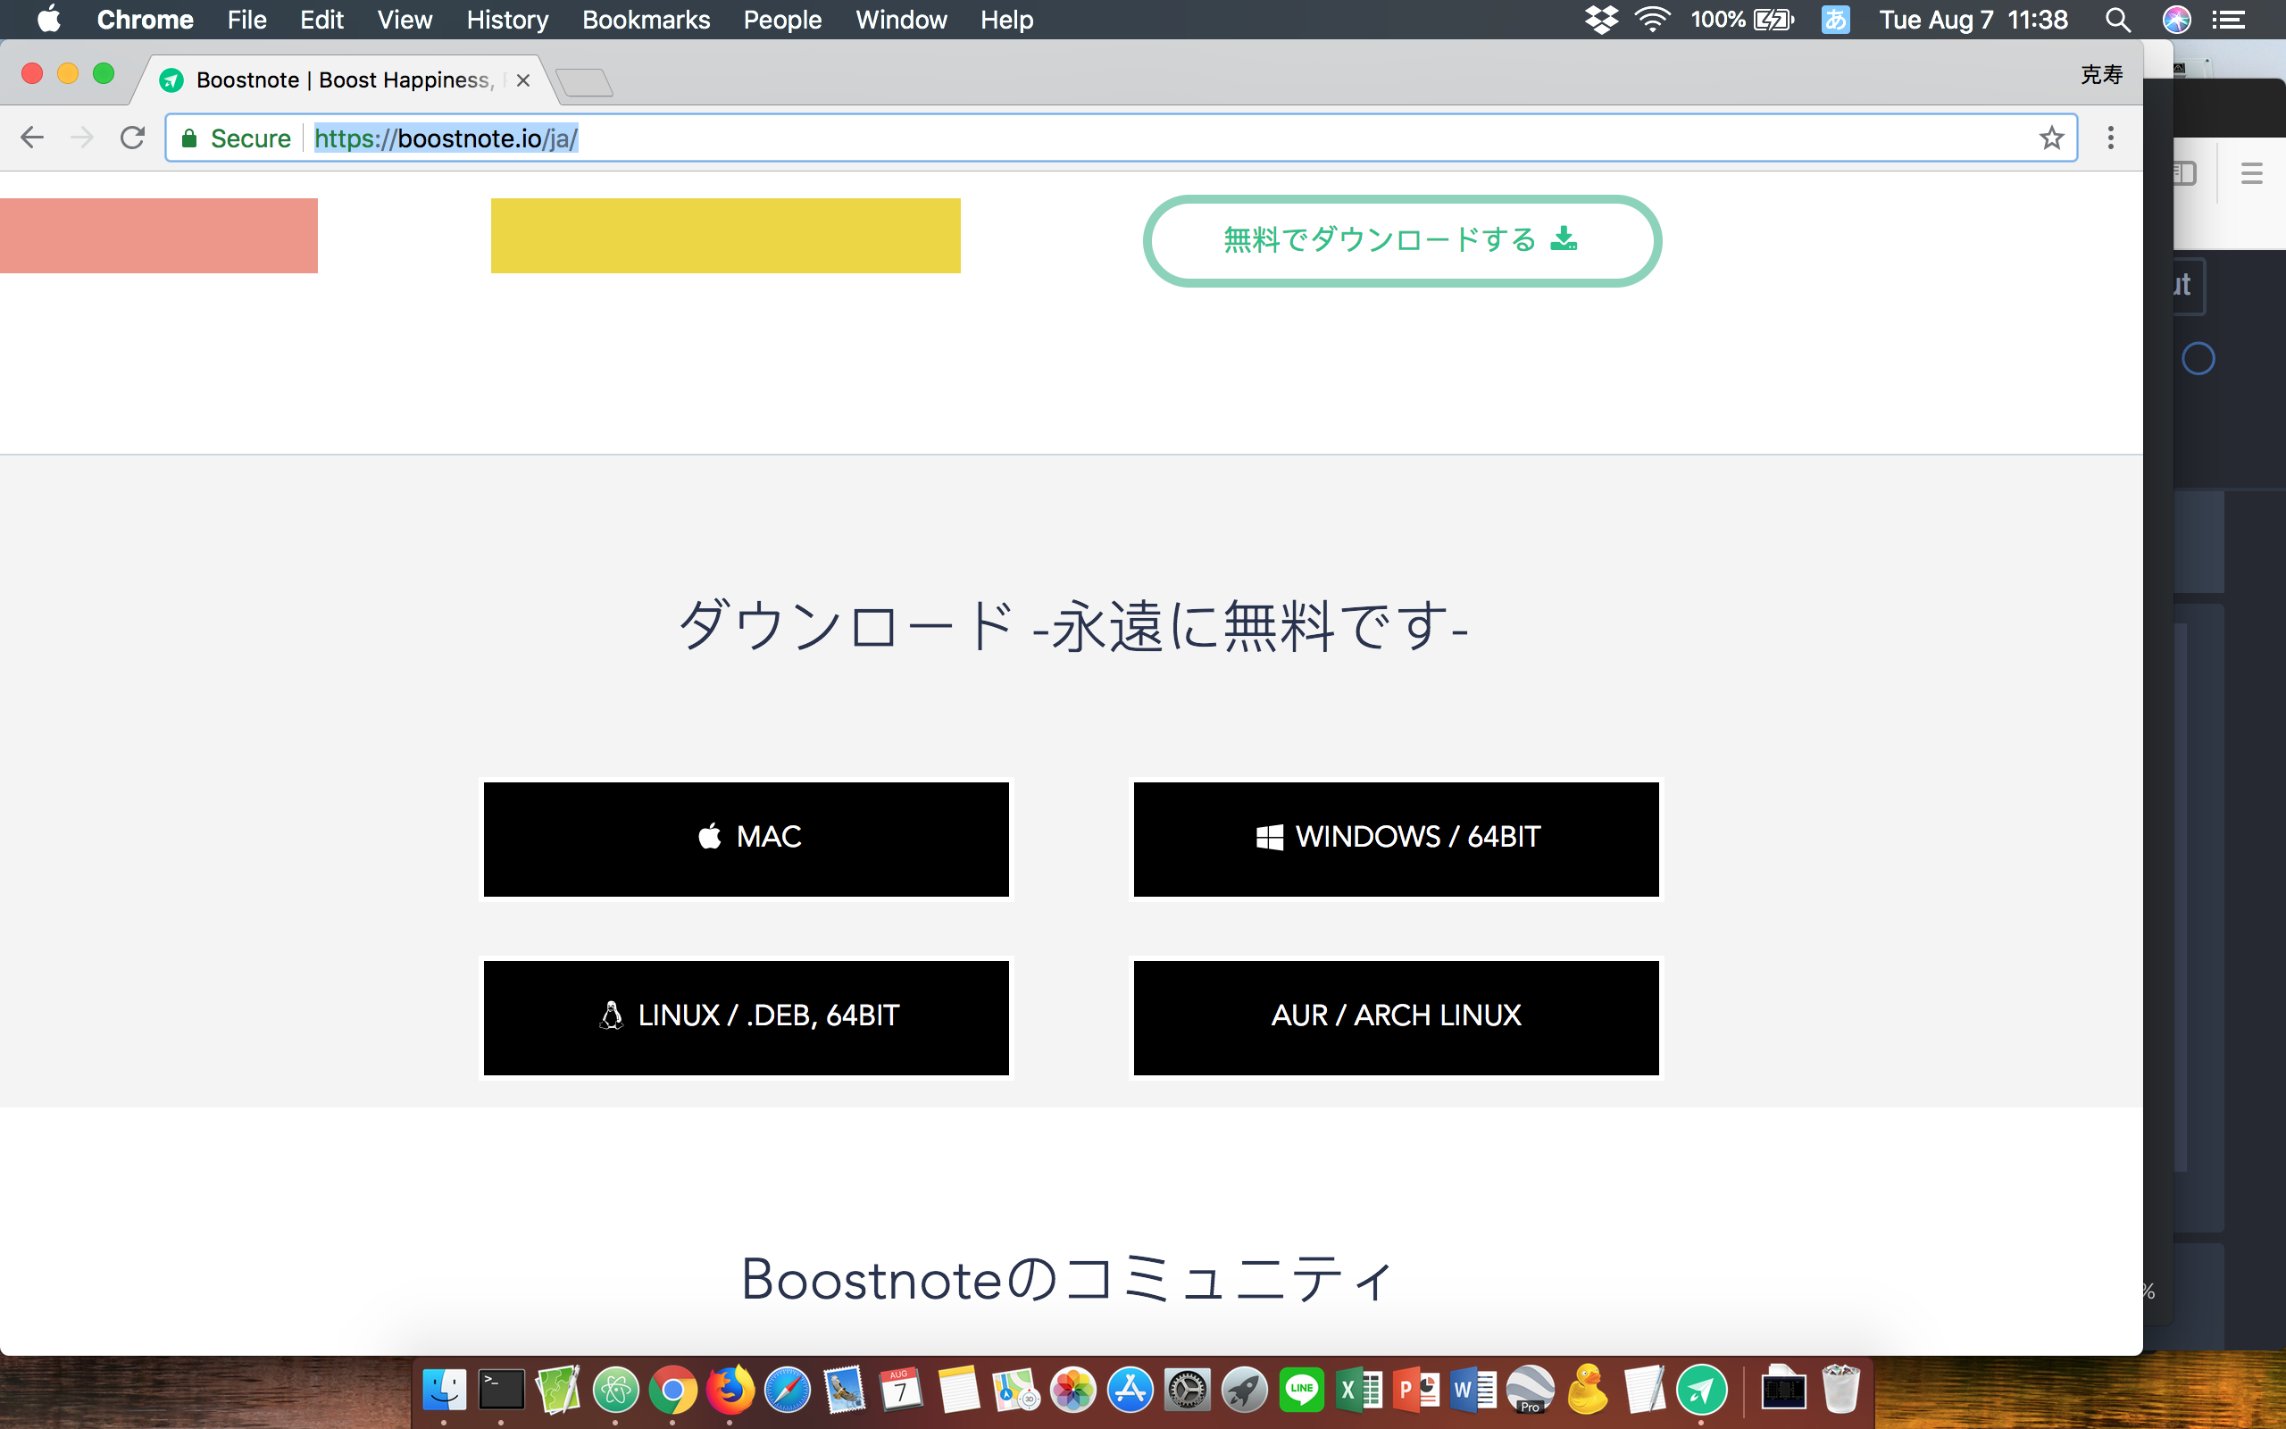Image resolution: width=2286 pixels, height=1429 pixels.
Task: Open Calendar from the Dock
Action: click(901, 1391)
